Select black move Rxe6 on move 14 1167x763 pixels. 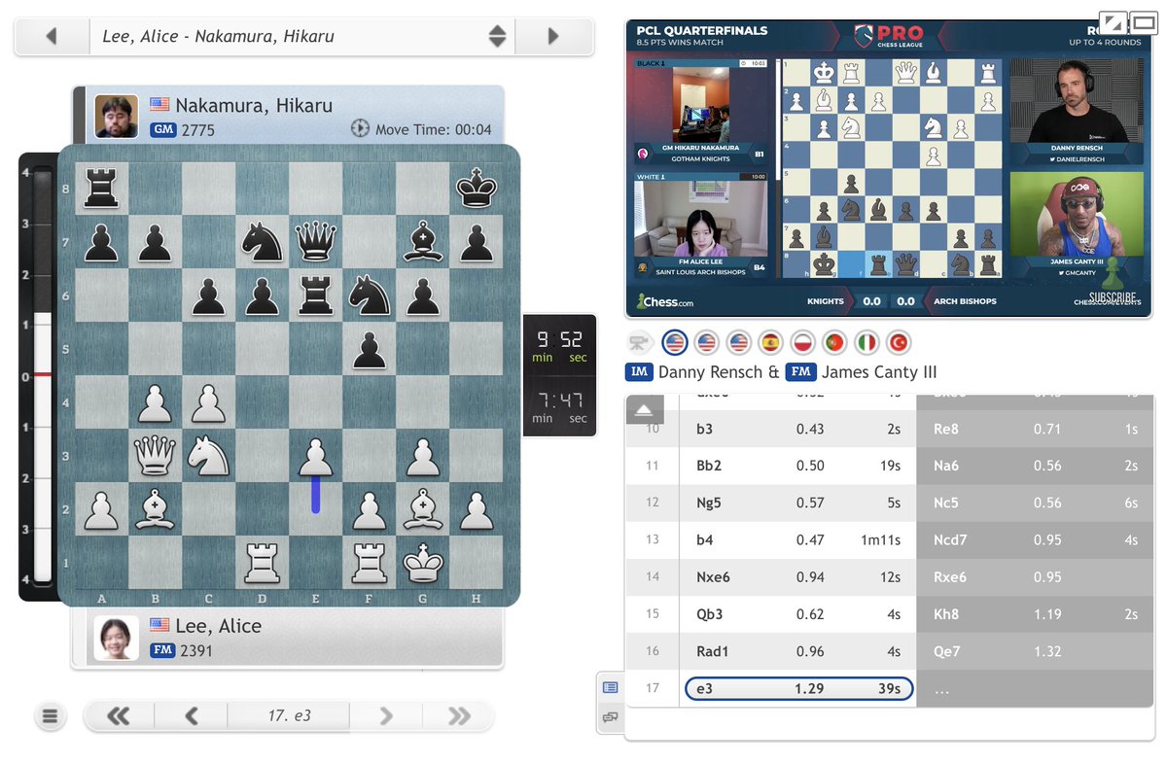click(1036, 576)
